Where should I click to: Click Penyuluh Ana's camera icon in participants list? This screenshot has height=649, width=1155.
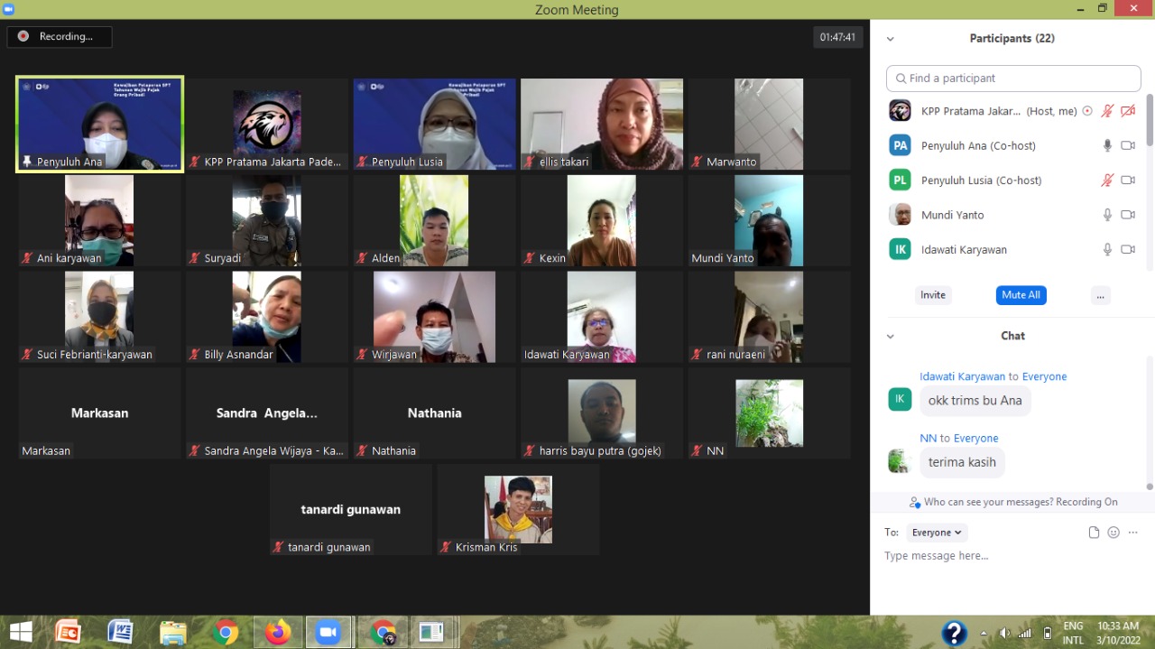point(1128,145)
